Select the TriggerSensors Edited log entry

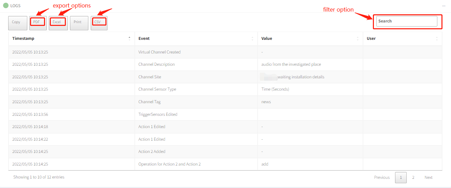[x=158, y=114]
